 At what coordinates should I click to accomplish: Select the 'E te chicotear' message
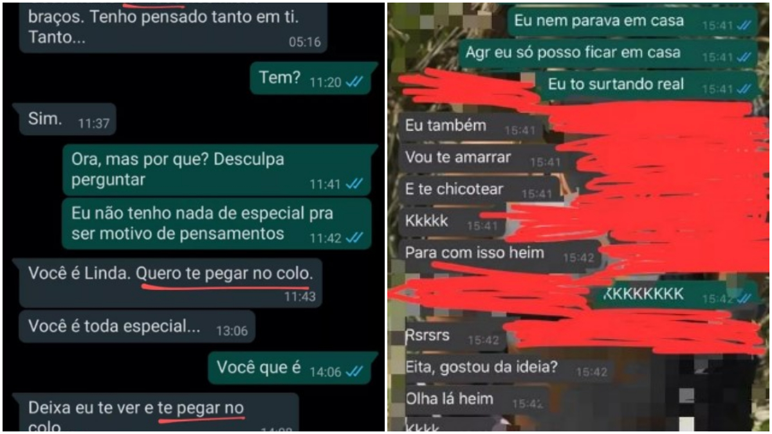tap(479, 190)
